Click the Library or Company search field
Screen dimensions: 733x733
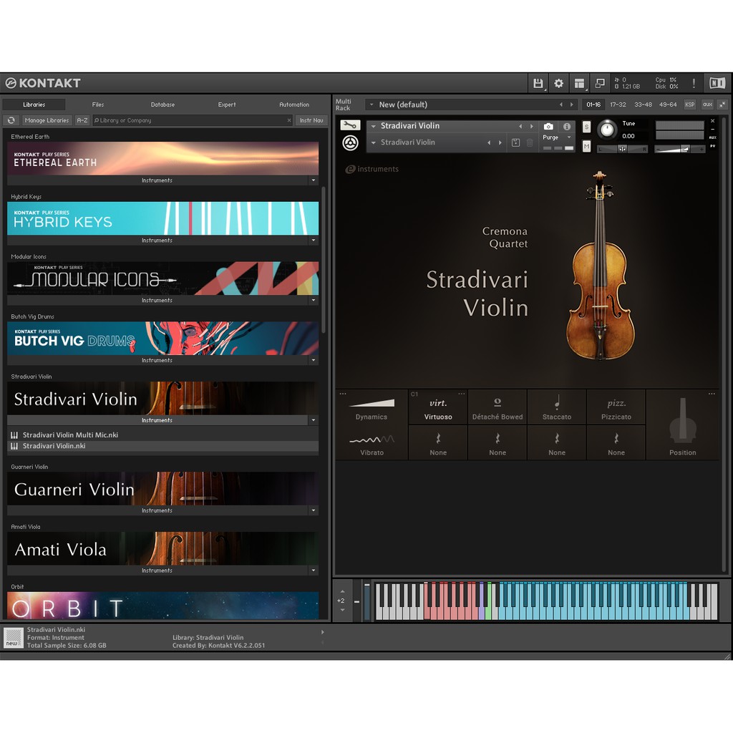coord(192,120)
